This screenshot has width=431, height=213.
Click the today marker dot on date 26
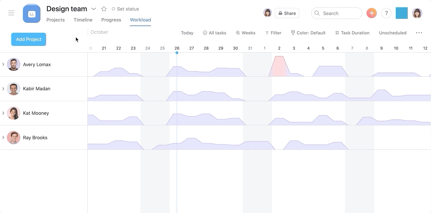(177, 53)
